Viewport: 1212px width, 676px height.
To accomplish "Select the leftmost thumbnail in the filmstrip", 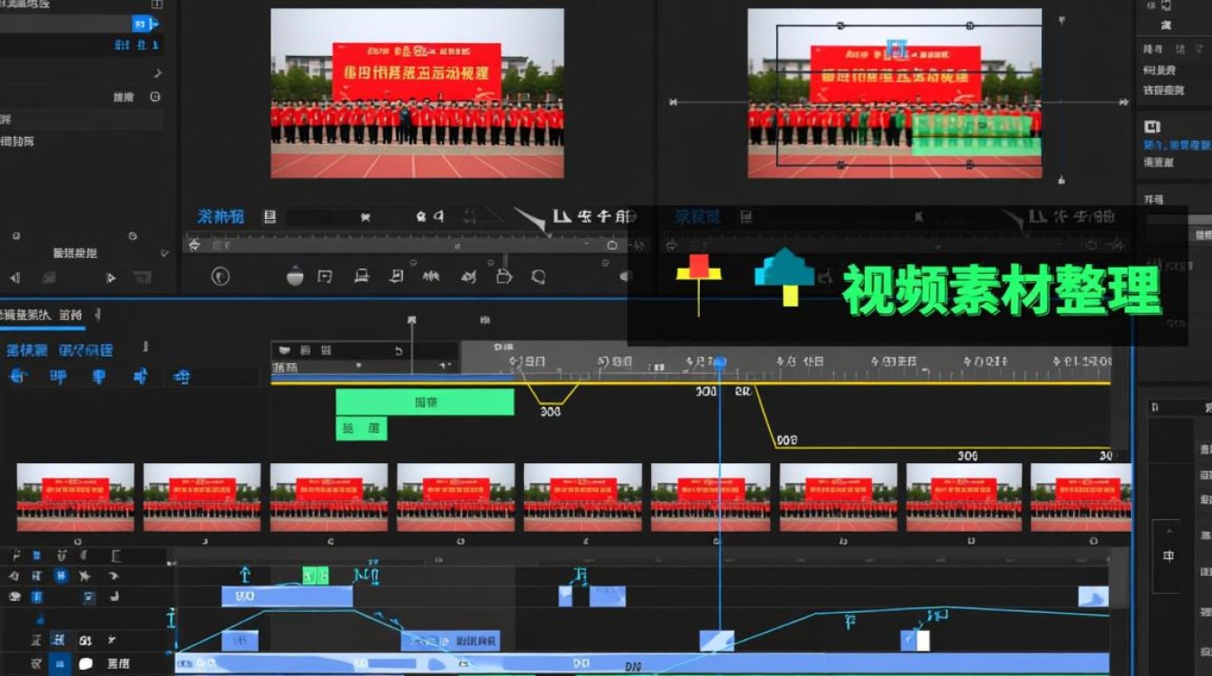I will point(76,498).
